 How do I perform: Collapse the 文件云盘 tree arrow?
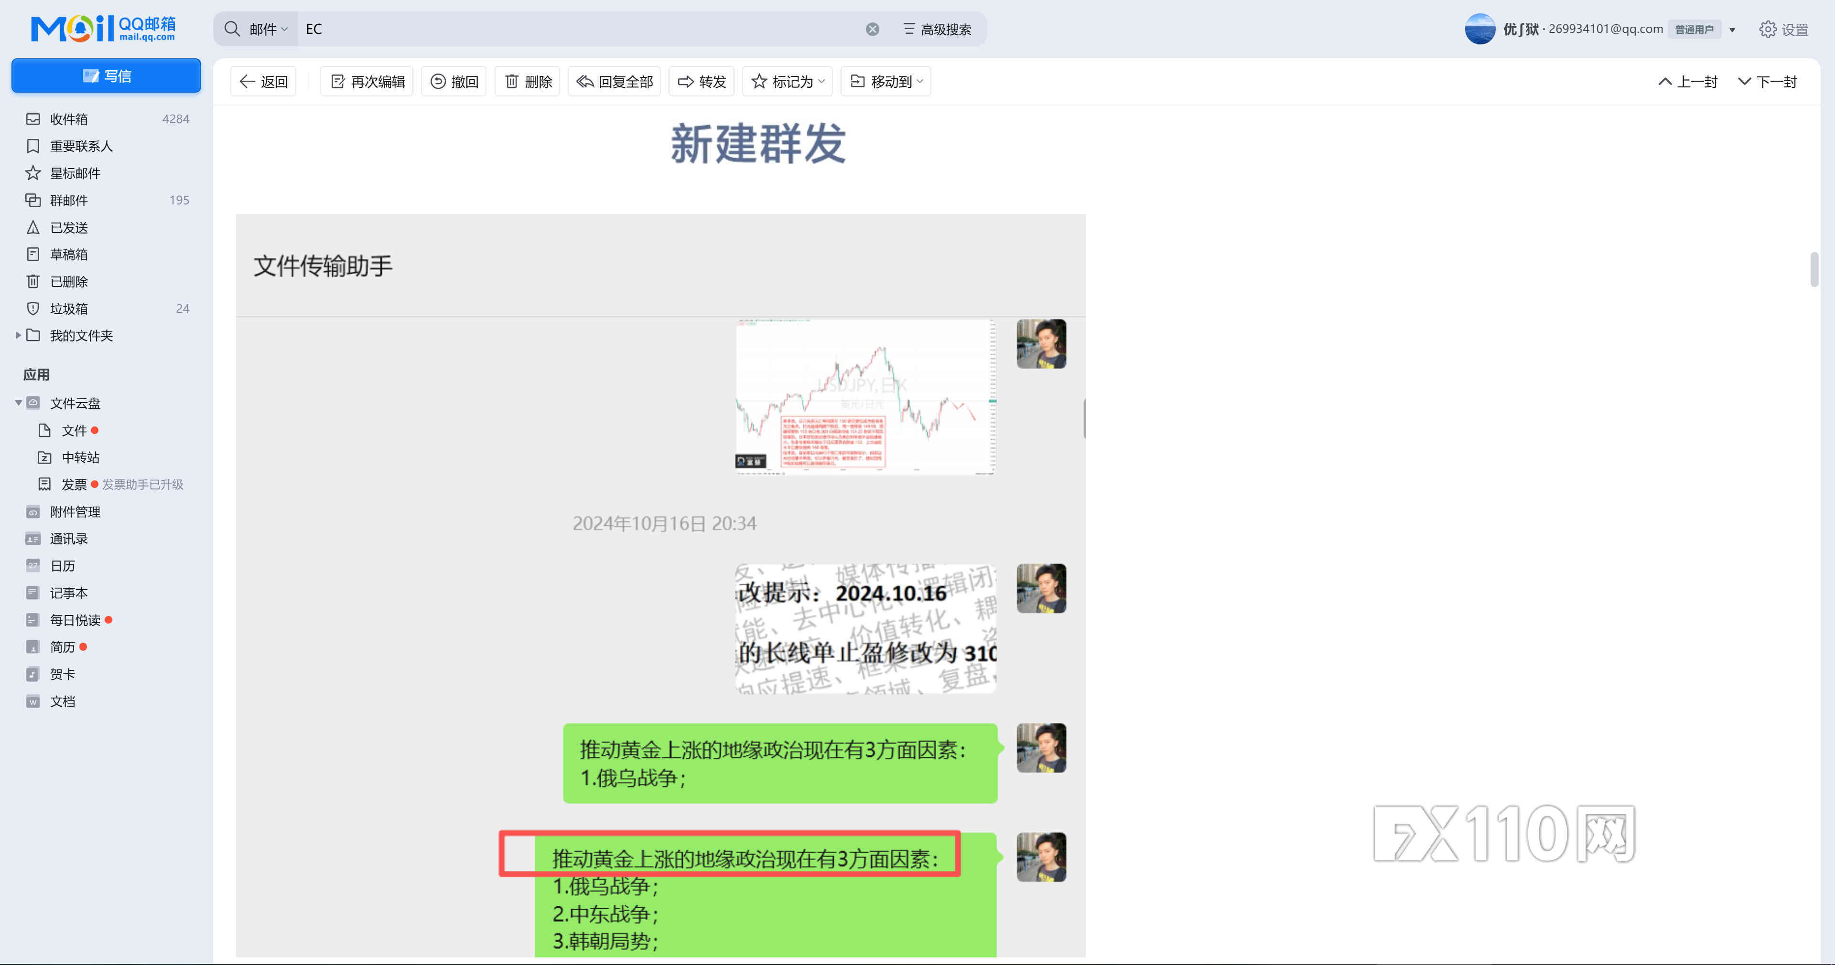pyautogui.click(x=18, y=403)
